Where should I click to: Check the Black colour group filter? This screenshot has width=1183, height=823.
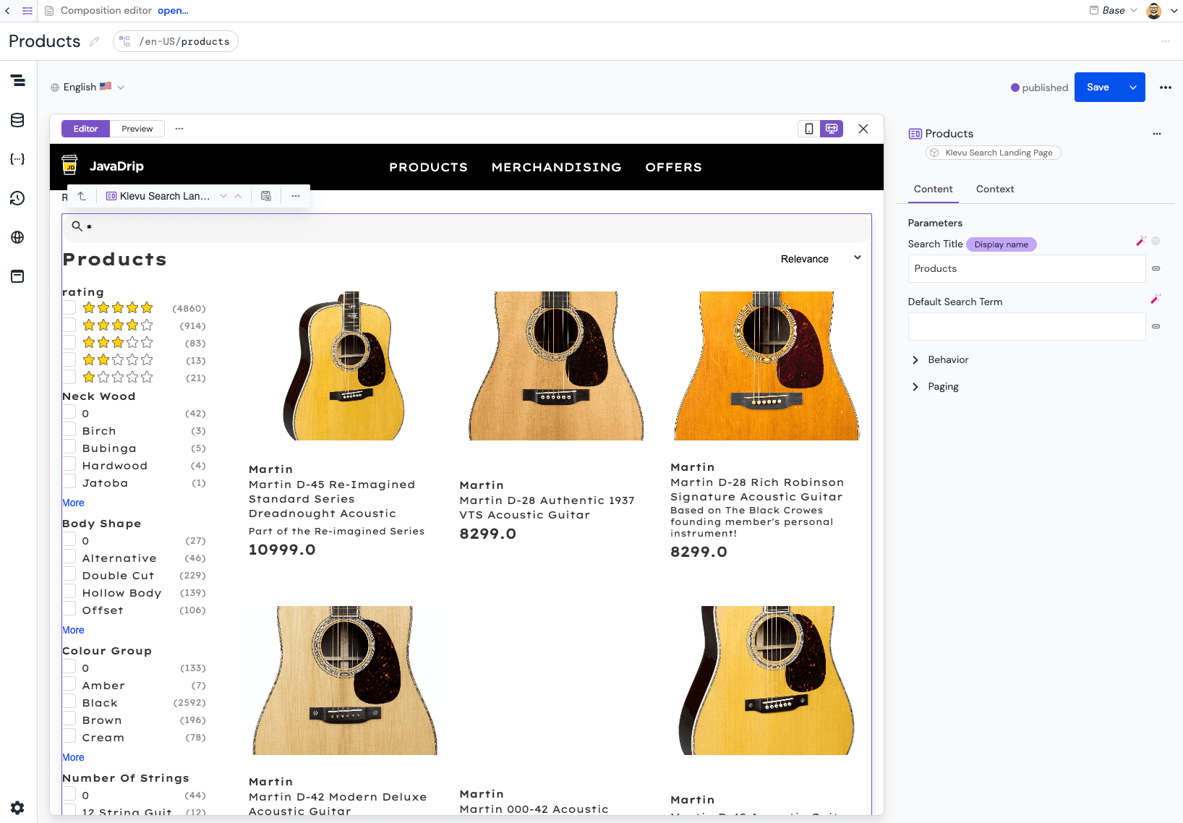pyautogui.click(x=69, y=702)
